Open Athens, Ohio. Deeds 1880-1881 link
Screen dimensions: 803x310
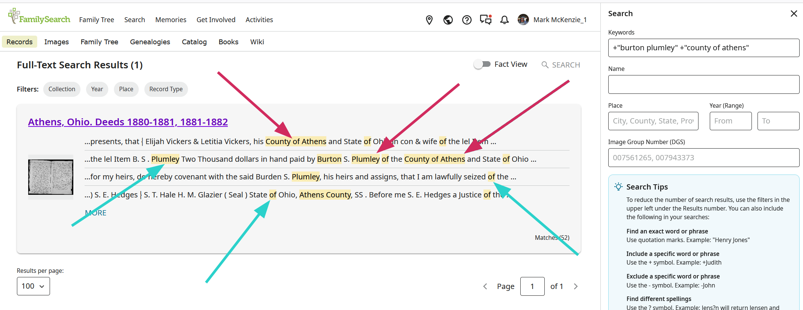[128, 122]
